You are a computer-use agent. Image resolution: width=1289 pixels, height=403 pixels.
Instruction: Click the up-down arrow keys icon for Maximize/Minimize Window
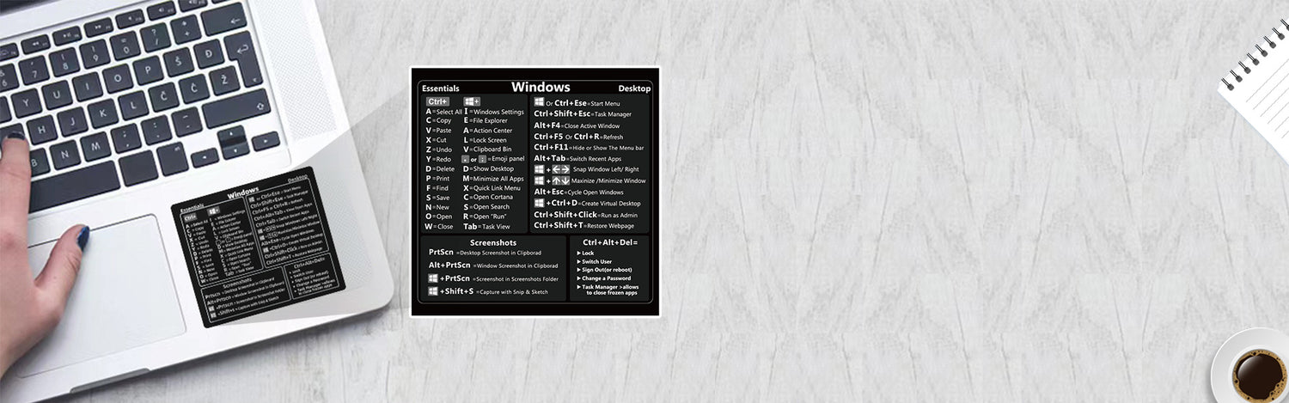pyautogui.click(x=560, y=180)
